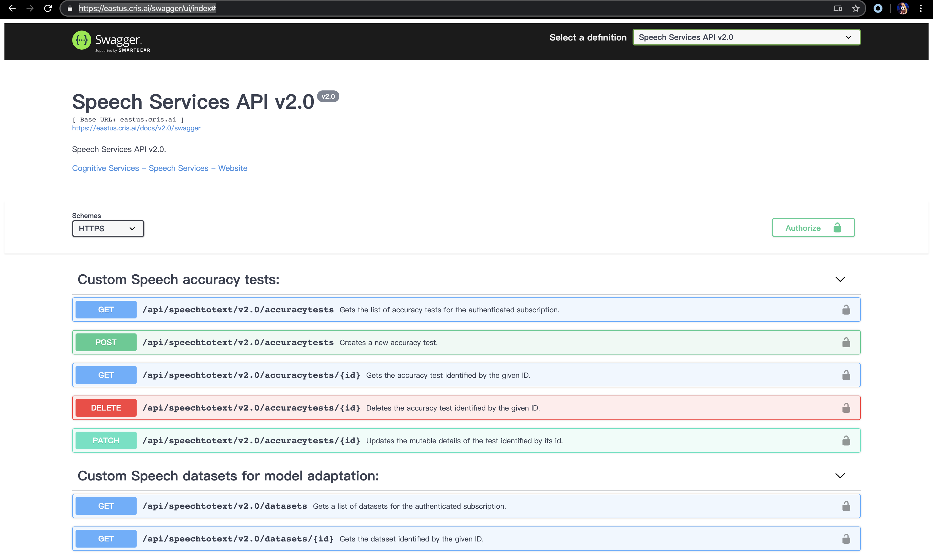Open the browser three-dot menu
Image resolution: width=933 pixels, height=557 pixels.
pyautogui.click(x=921, y=8)
